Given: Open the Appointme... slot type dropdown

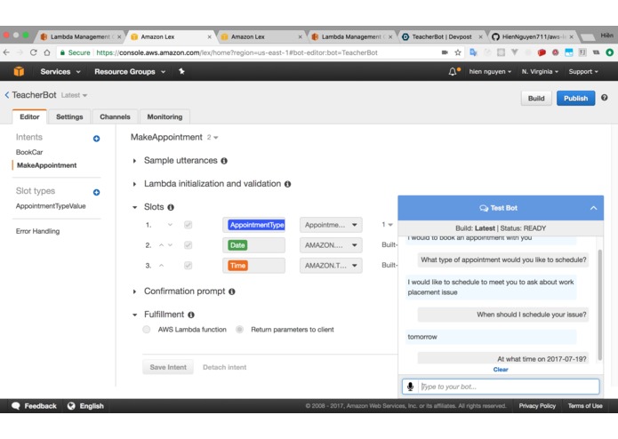Looking at the screenshot, I should [331, 225].
